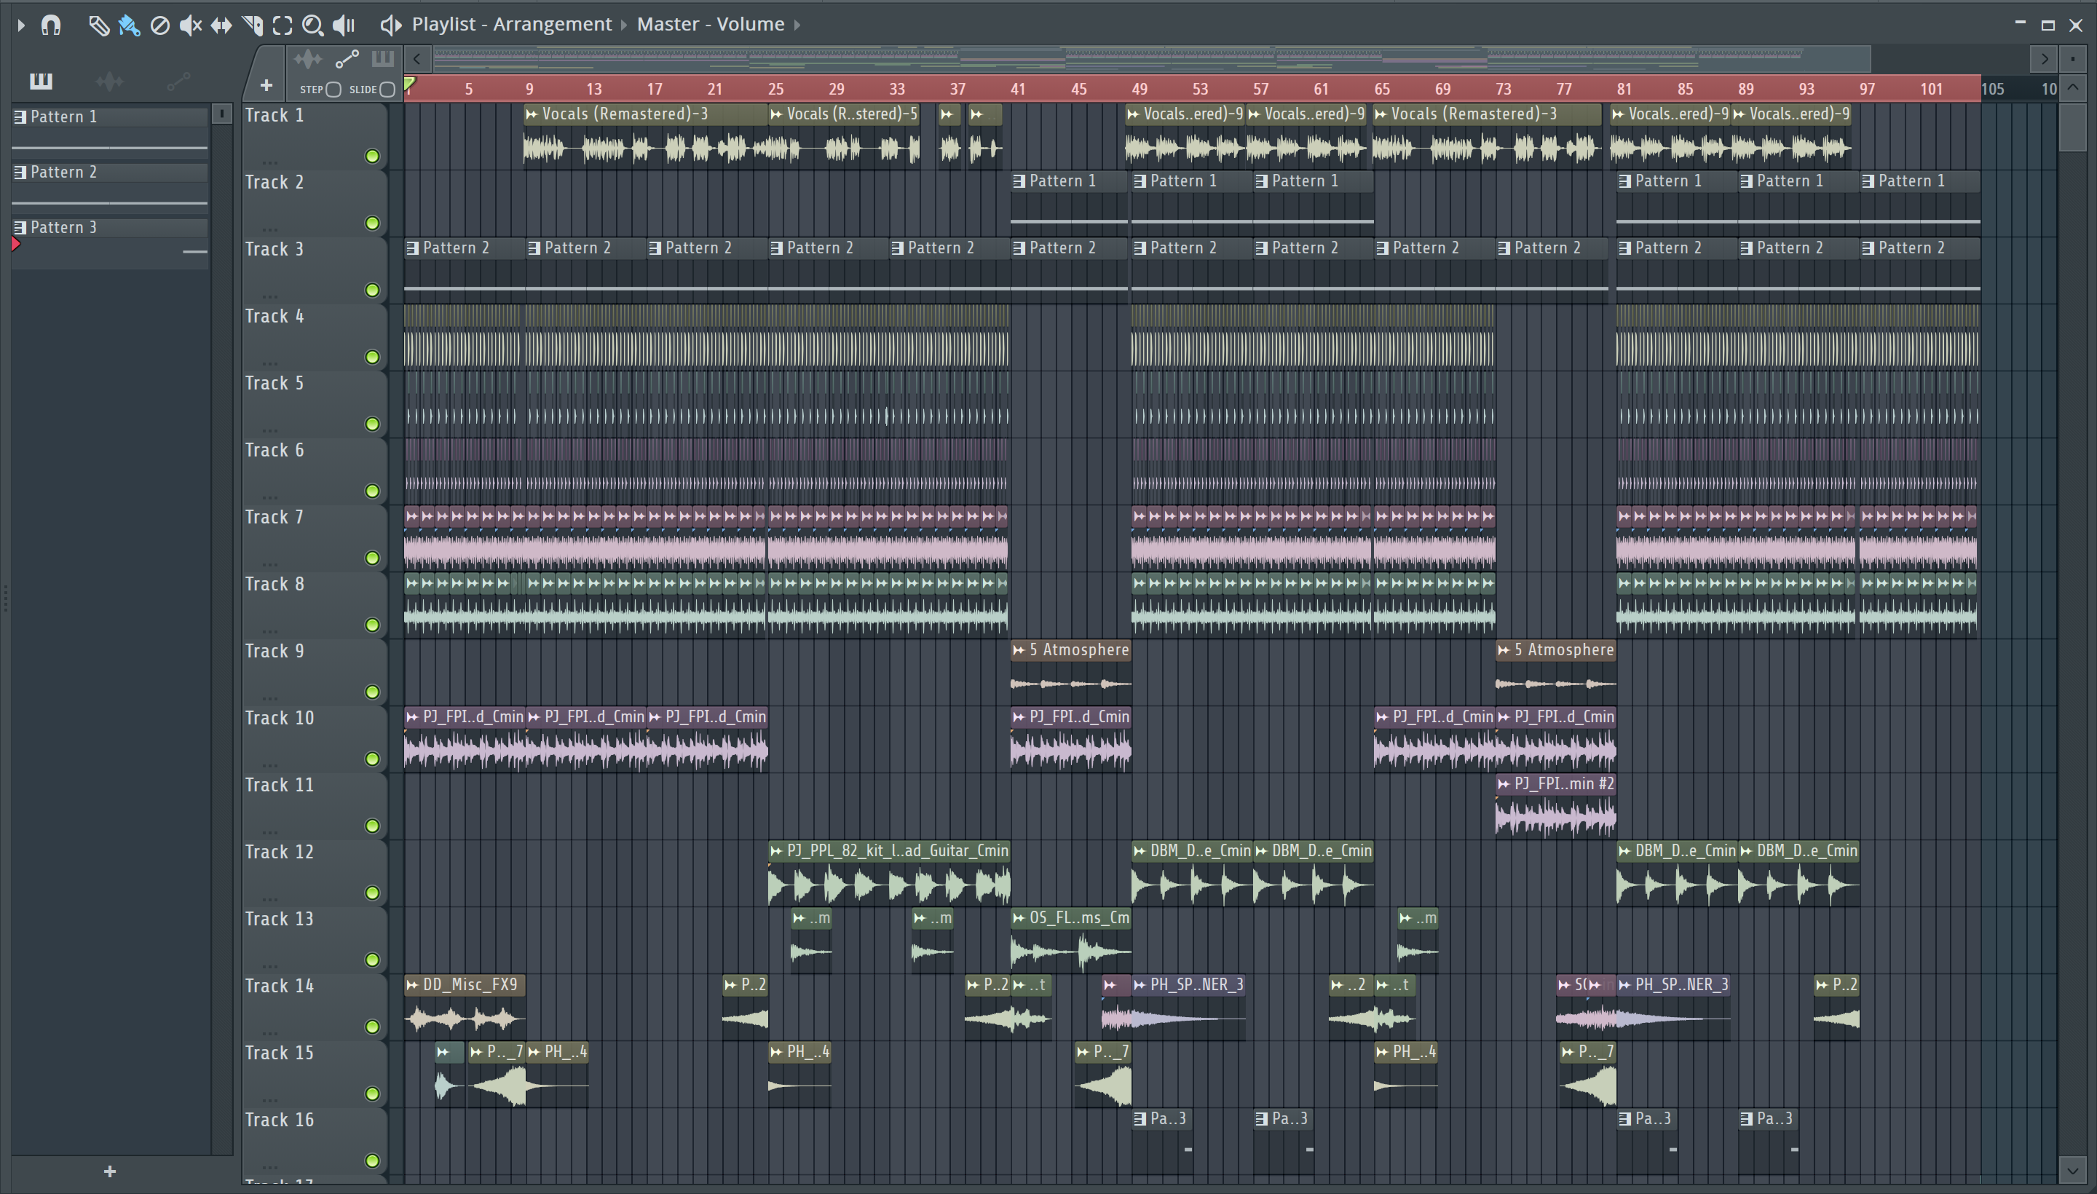Mute Track 12 with green light

[x=372, y=892]
